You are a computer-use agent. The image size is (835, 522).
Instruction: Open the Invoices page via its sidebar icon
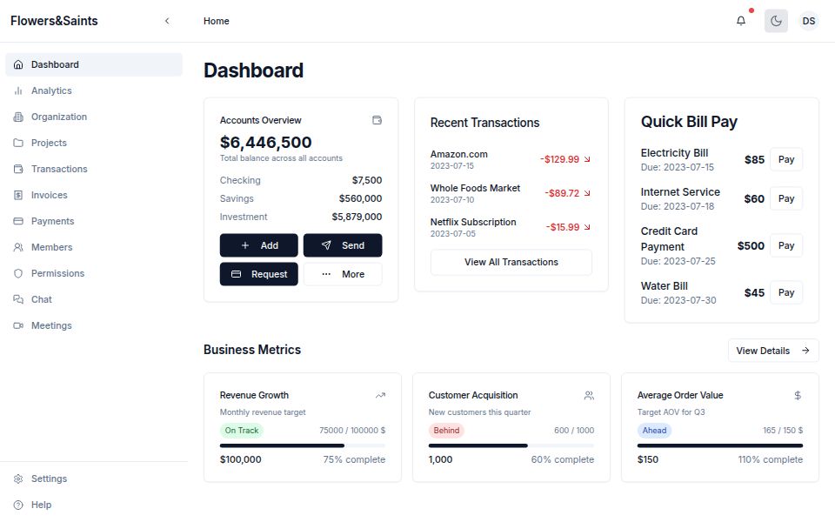point(19,195)
